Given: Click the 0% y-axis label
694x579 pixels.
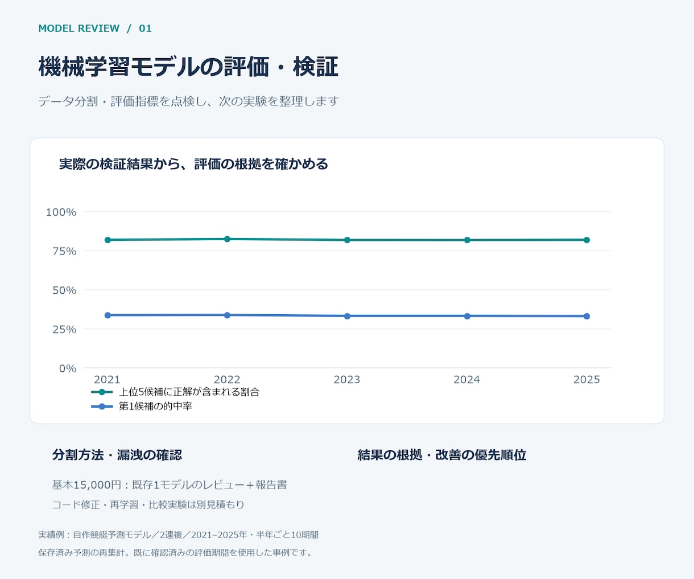Looking at the screenshot, I should (68, 368).
